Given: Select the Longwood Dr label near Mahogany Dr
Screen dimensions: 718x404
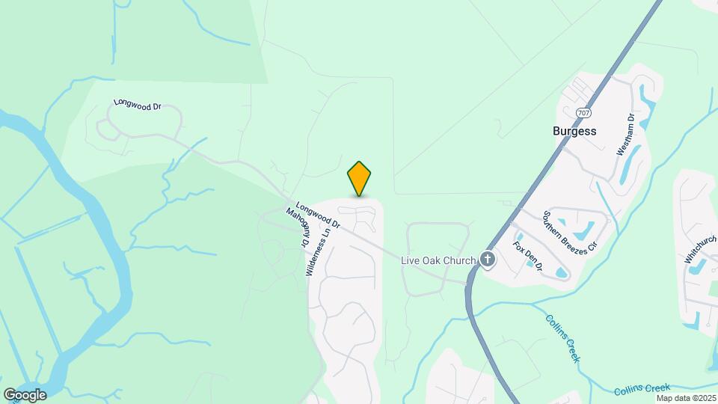Looking at the screenshot, I should tap(318, 215).
